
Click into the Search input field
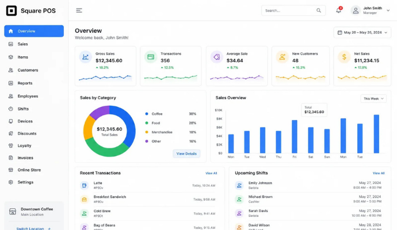[x=290, y=10]
